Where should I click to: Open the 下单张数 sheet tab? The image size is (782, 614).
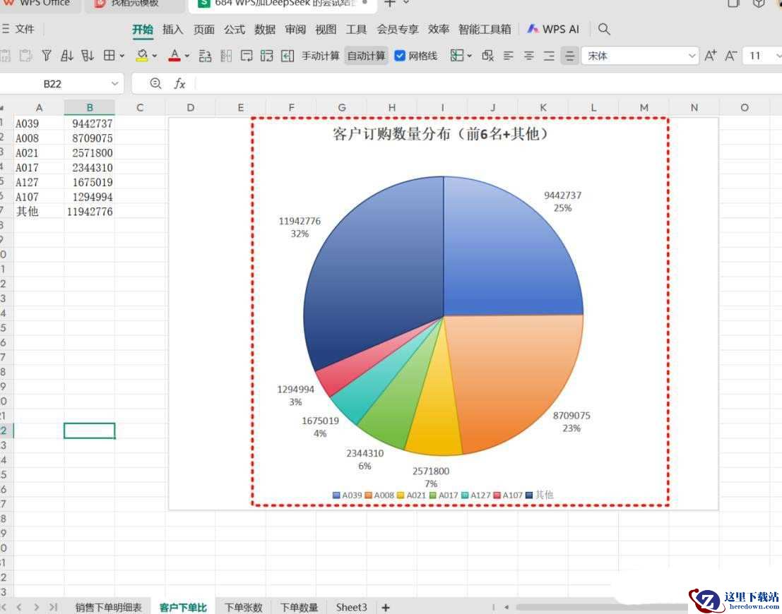click(244, 607)
